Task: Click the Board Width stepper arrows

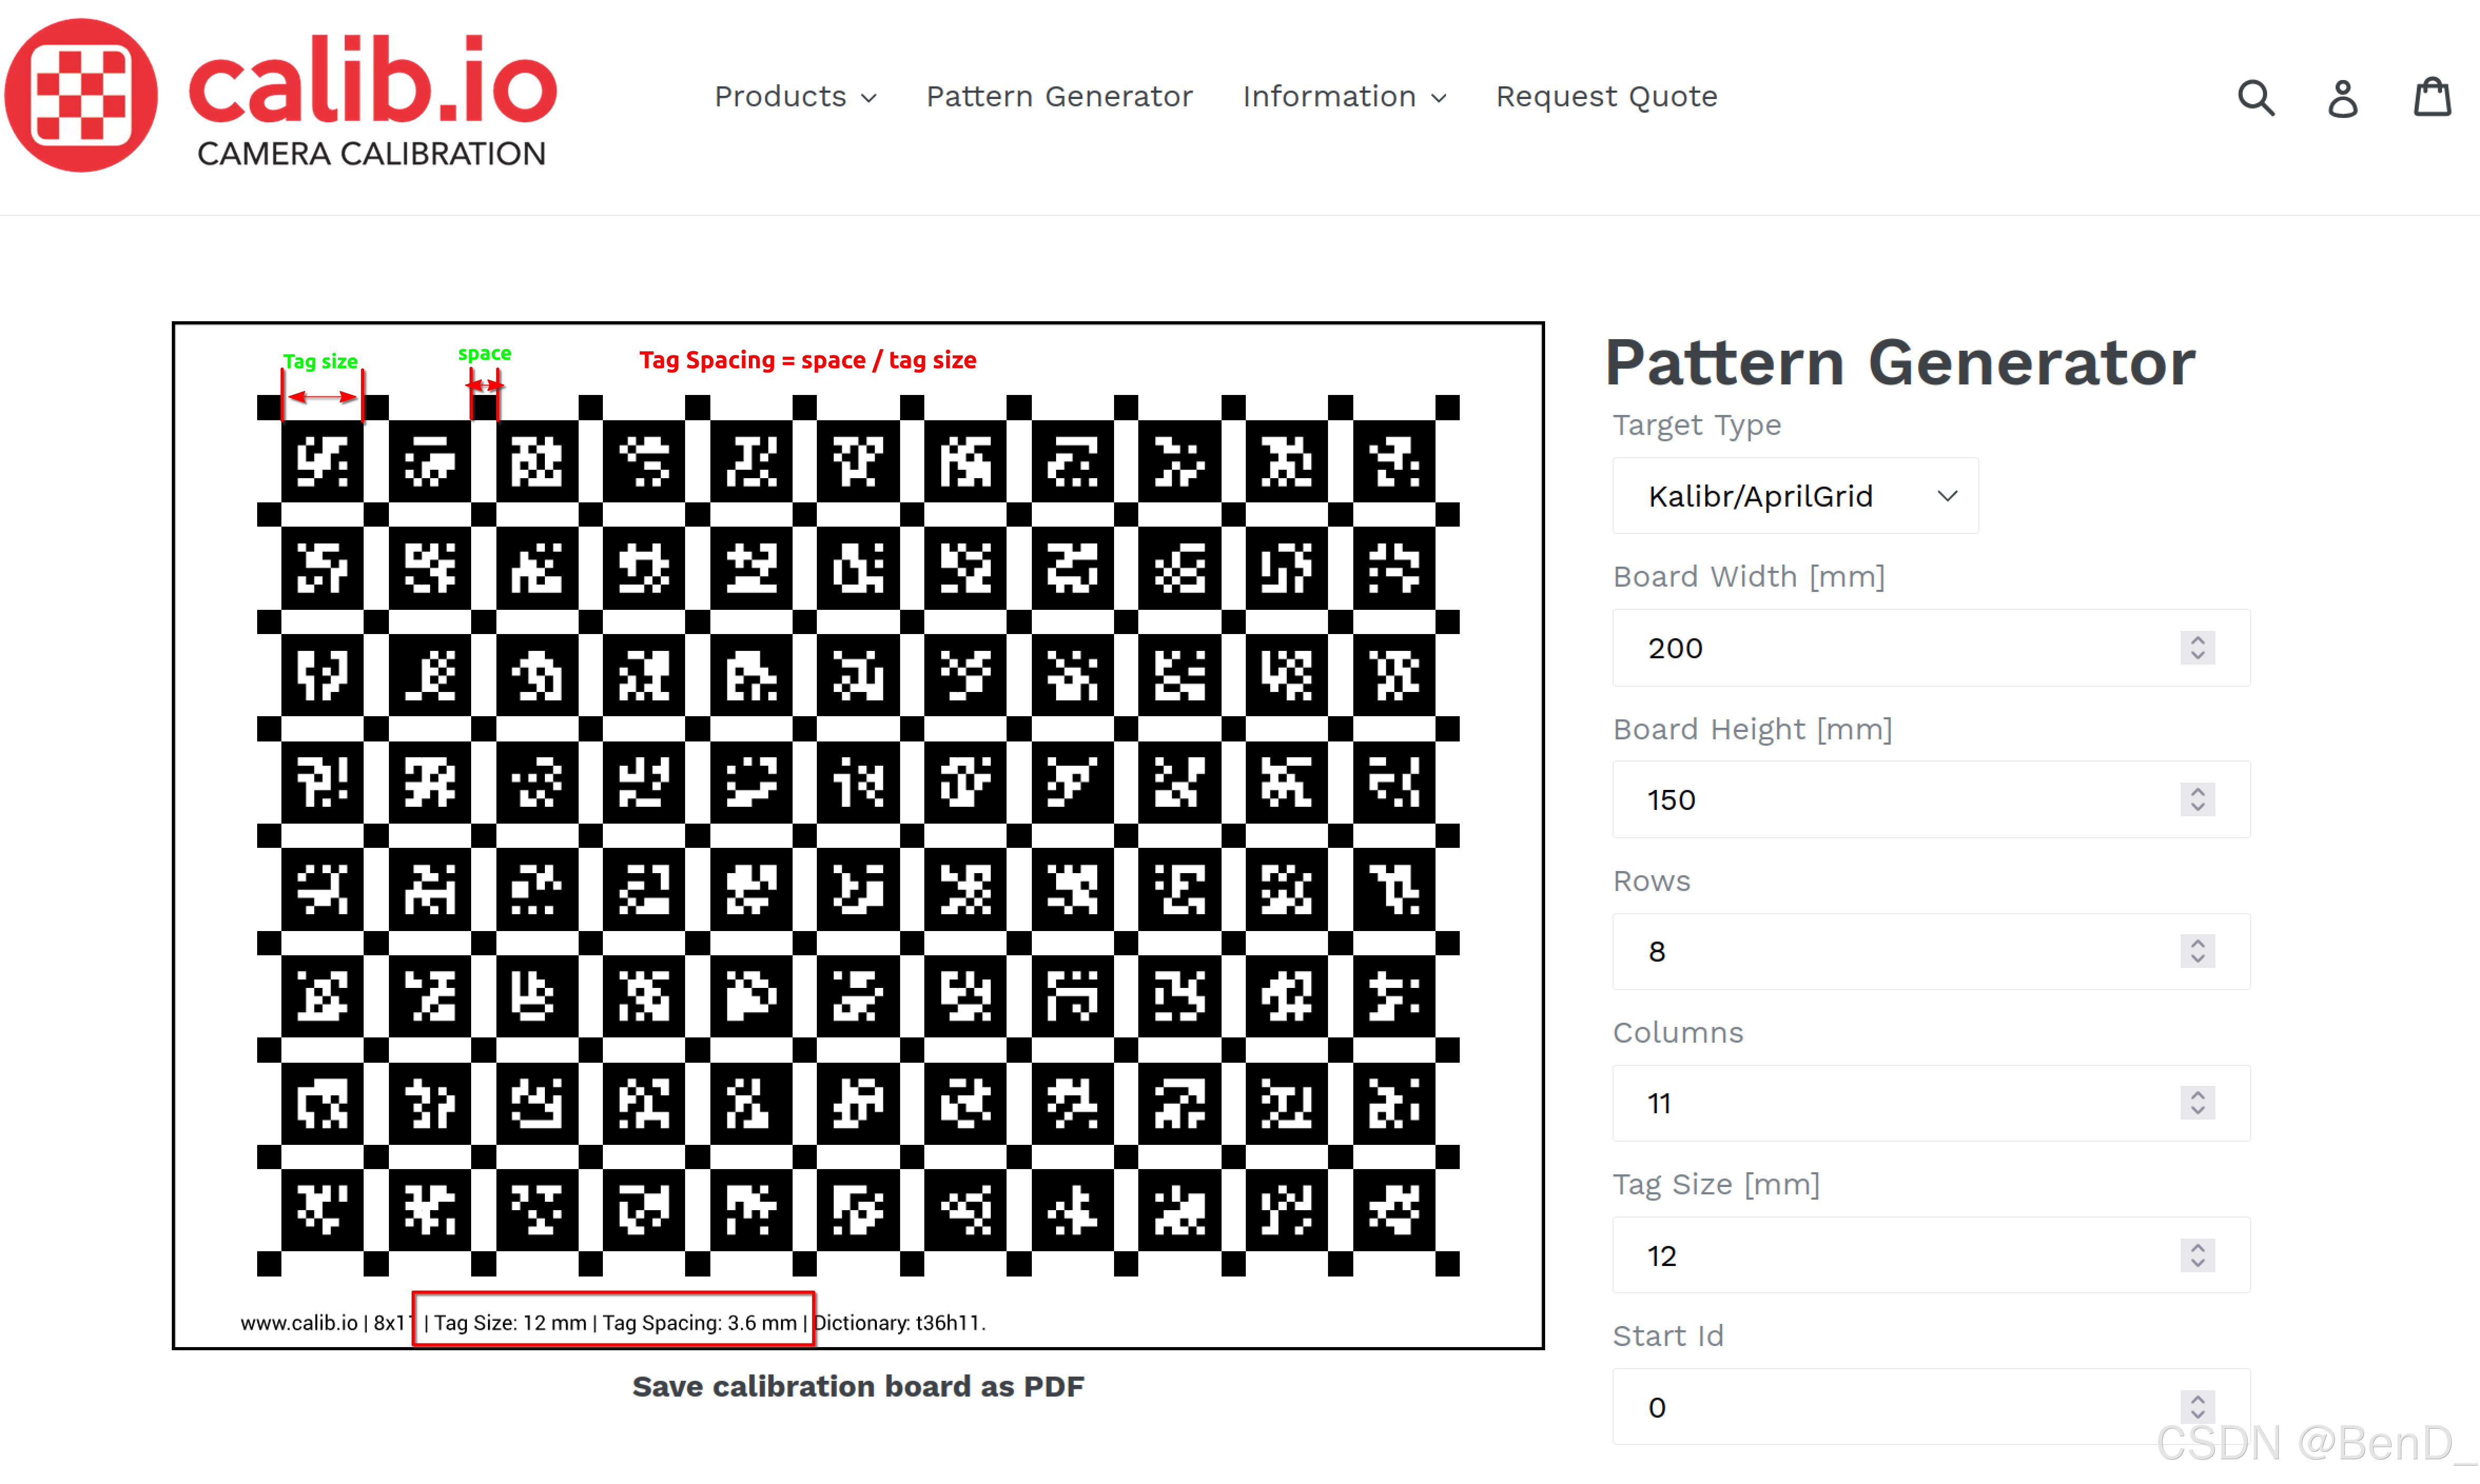Action: (x=2198, y=648)
